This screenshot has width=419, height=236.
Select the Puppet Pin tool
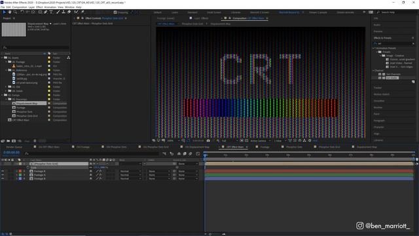(x=82, y=12)
